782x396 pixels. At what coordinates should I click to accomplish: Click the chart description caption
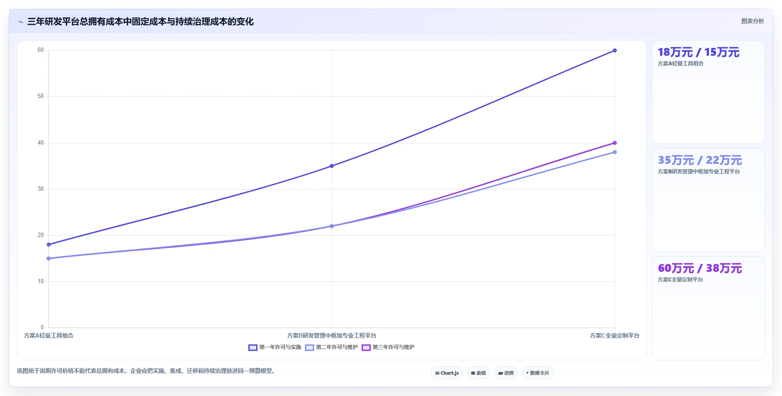pos(147,371)
